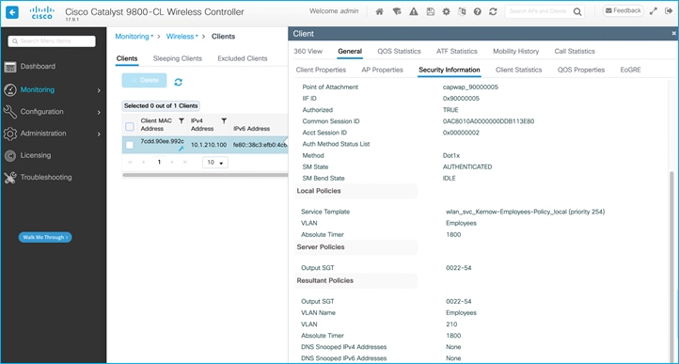Click the Resultant Policies VLAN value 210
This screenshot has height=364, width=679.
pyautogui.click(x=451, y=324)
